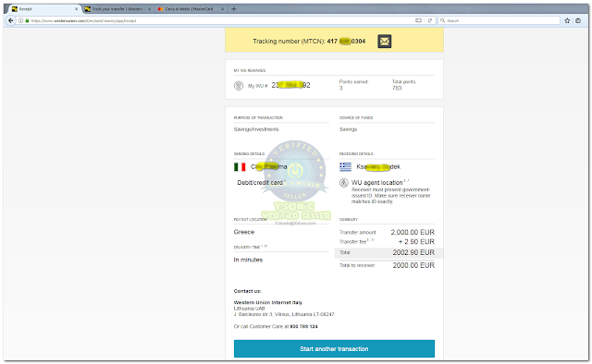Click the Greece payout location text
The image size is (592, 364).
point(244,232)
